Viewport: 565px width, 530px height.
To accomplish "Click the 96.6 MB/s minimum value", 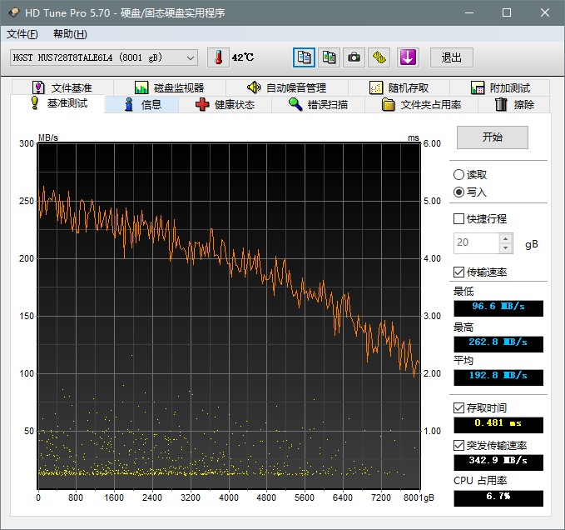I will [498, 307].
